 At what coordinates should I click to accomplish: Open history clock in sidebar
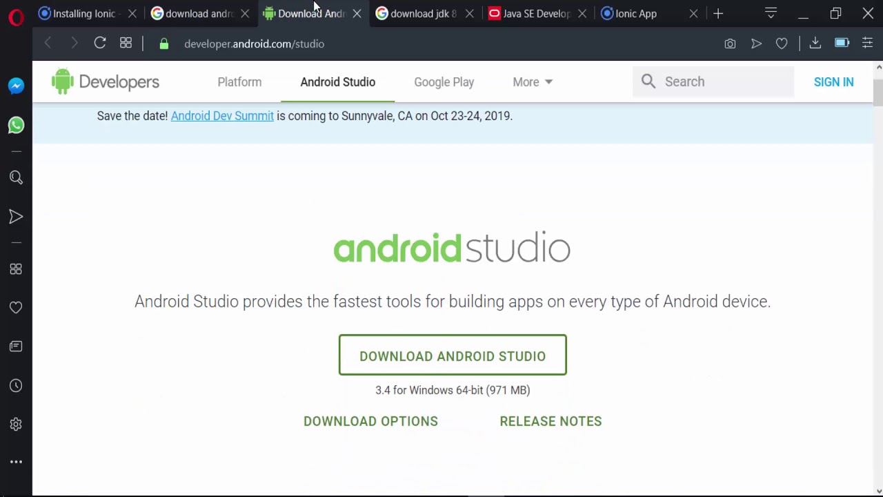point(16,386)
